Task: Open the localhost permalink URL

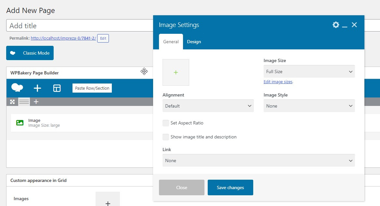Action: [x=63, y=38]
